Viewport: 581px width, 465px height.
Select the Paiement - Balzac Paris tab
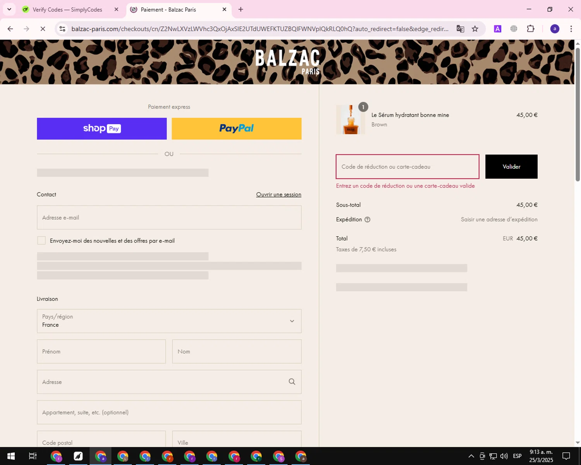tap(168, 9)
